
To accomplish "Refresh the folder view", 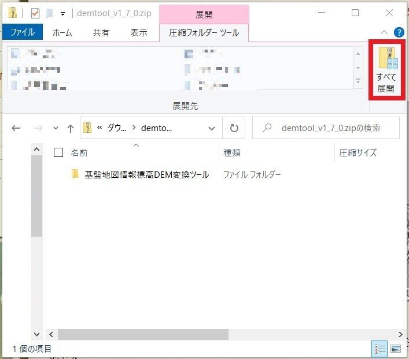I will click(x=234, y=128).
